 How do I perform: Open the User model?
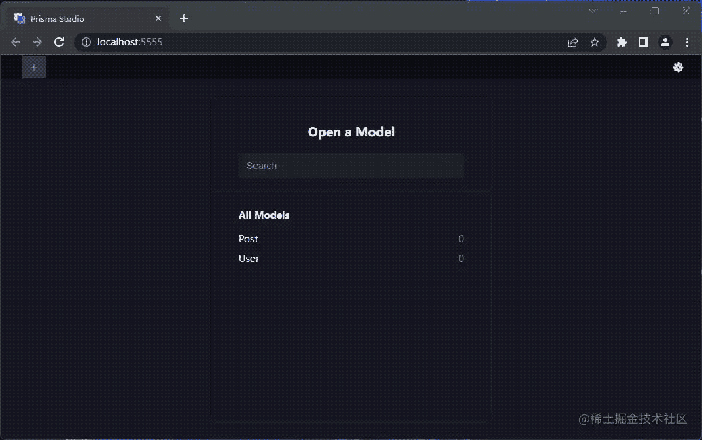click(249, 259)
